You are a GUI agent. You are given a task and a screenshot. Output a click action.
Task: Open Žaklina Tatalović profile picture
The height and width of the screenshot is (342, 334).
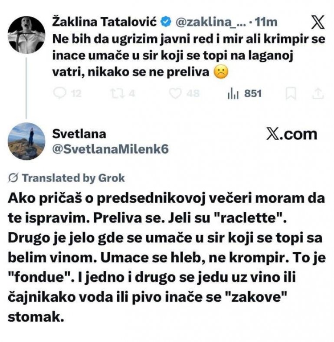[x=26, y=35]
